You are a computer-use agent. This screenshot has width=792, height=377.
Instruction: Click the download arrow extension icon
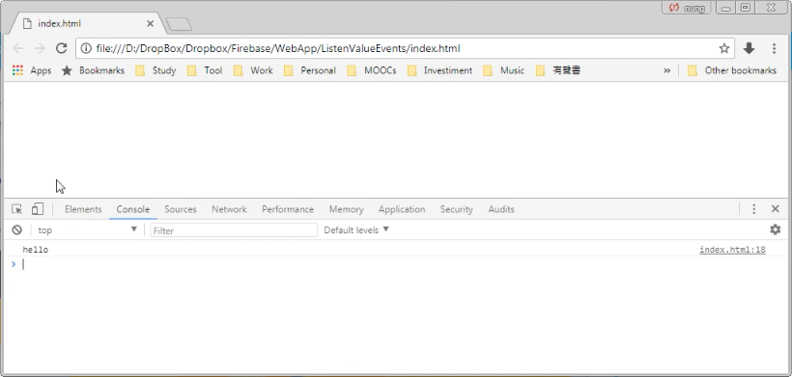(749, 48)
